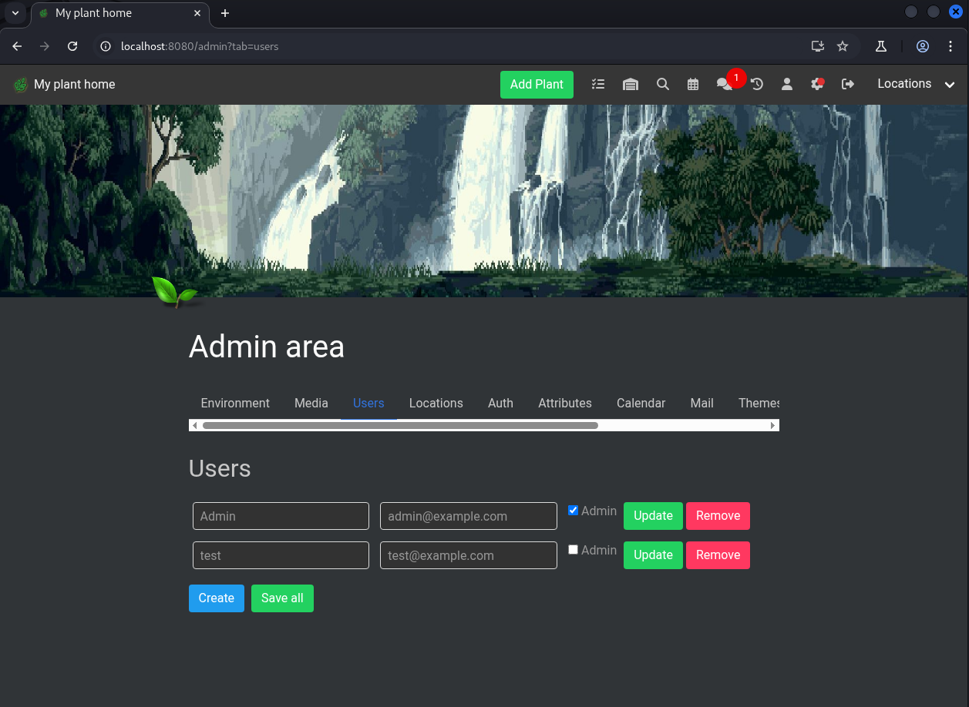The image size is (969, 707).
Task: Open the tasks checklist icon
Action: click(x=598, y=84)
